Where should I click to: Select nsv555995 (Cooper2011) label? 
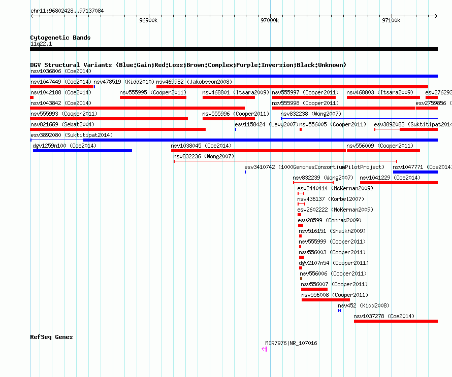coord(153,92)
